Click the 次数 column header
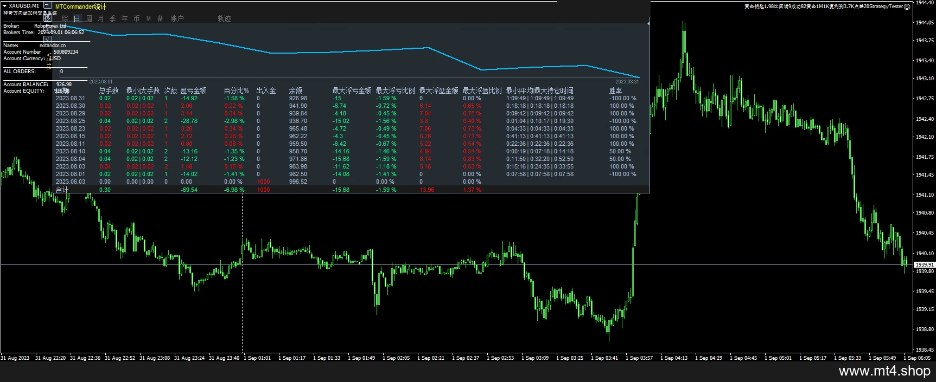936x382 pixels. click(x=170, y=90)
